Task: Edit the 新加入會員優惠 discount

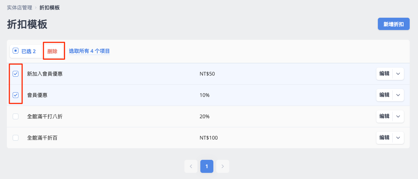Action: coord(384,74)
